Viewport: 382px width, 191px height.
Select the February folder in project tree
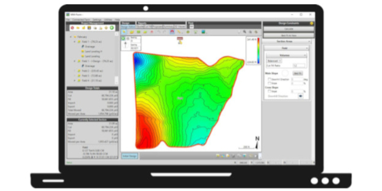[82, 37]
